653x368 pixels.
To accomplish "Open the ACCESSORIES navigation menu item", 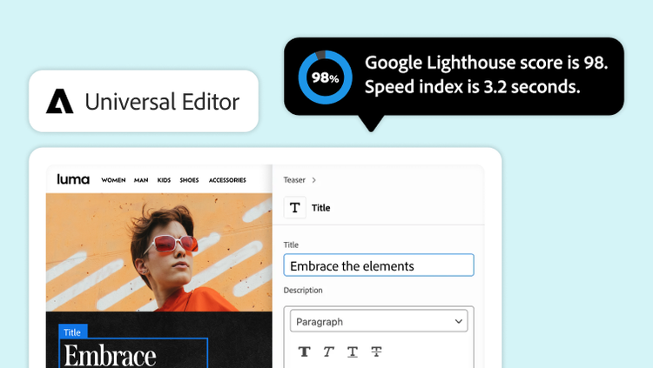I will [227, 180].
